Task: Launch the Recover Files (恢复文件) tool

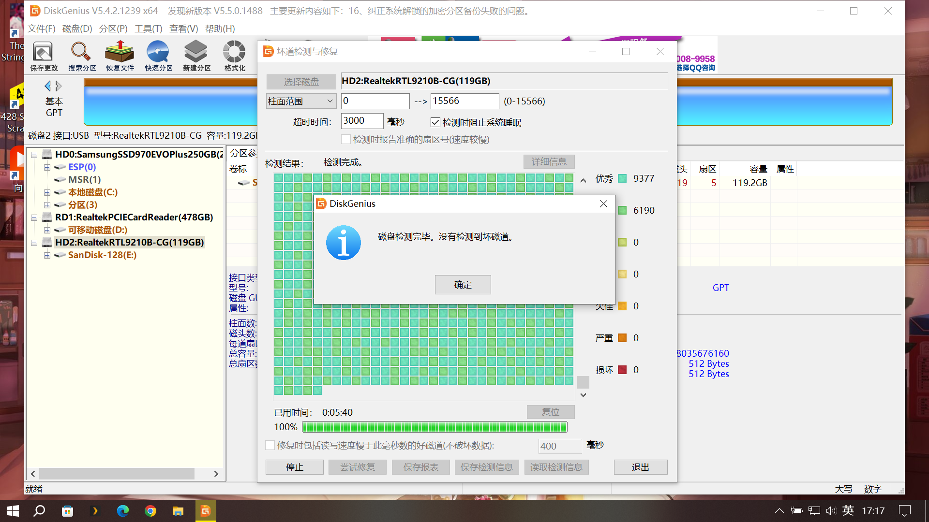Action: point(120,56)
